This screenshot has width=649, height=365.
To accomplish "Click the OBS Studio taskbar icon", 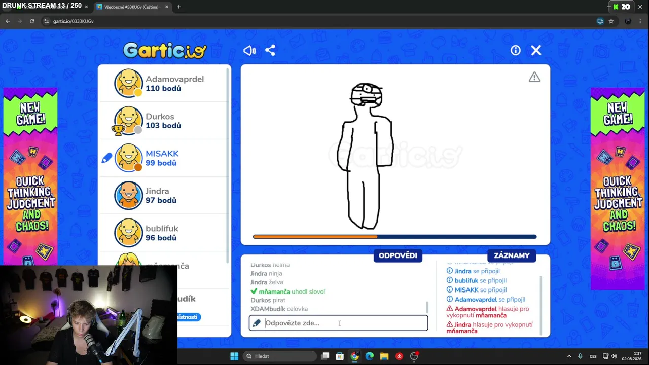I will [x=414, y=356].
